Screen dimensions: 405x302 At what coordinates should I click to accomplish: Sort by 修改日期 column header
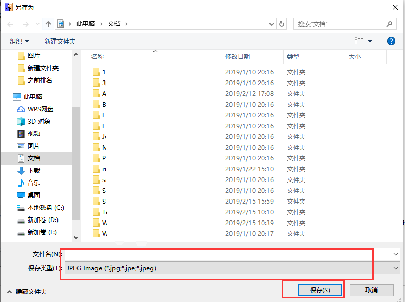(x=237, y=57)
